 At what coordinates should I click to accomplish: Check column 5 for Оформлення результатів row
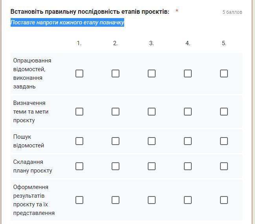click(224, 200)
